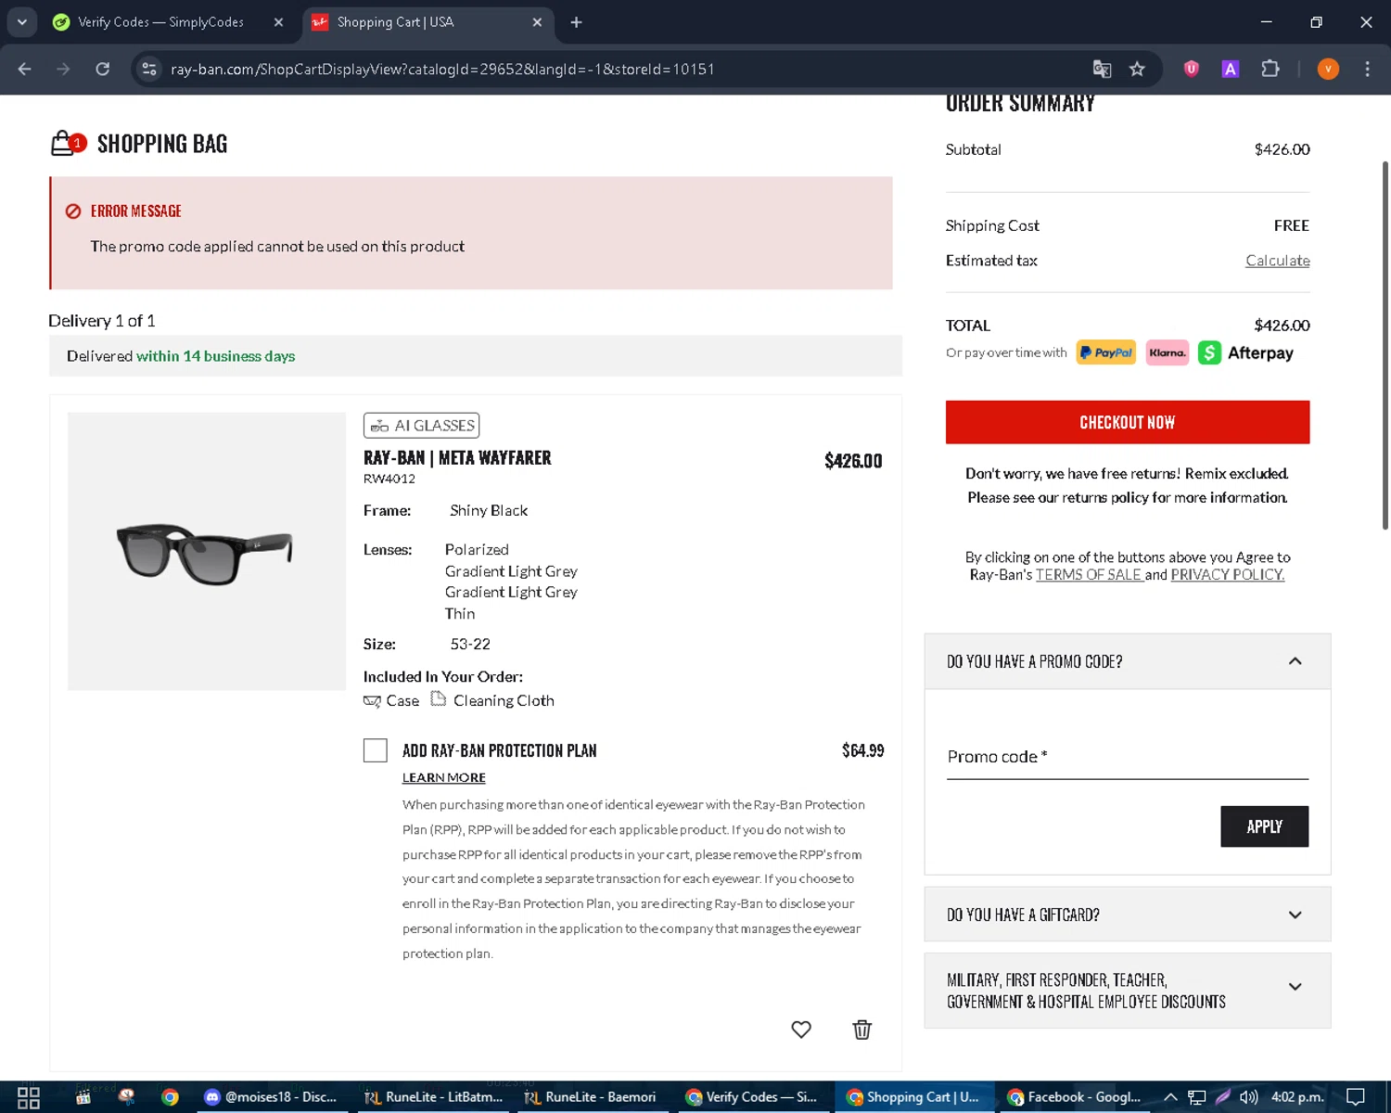The width and height of the screenshot is (1391, 1113).
Task: Switch to RuneLite - Baemori taskbar window
Action: (591, 1097)
